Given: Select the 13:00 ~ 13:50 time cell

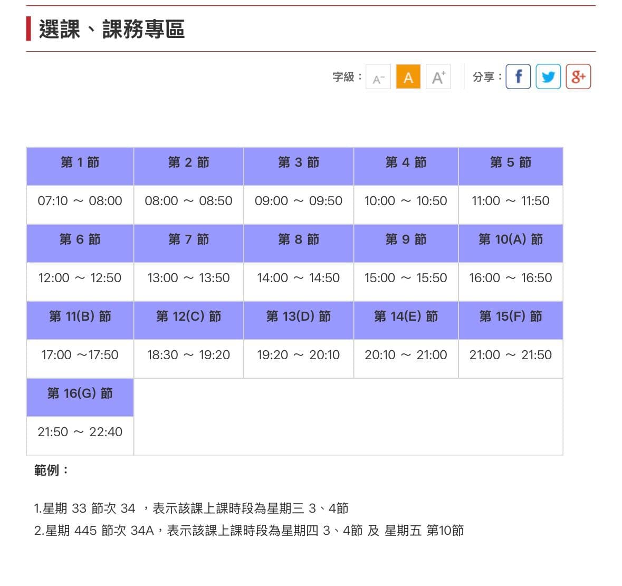Looking at the screenshot, I should (x=189, y=282).
